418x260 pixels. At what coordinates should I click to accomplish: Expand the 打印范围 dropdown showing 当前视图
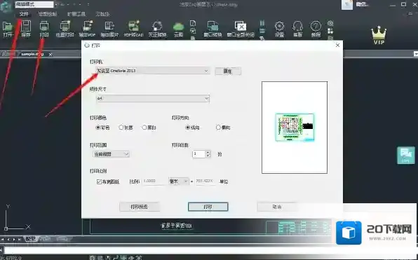[x=112, y=154]
